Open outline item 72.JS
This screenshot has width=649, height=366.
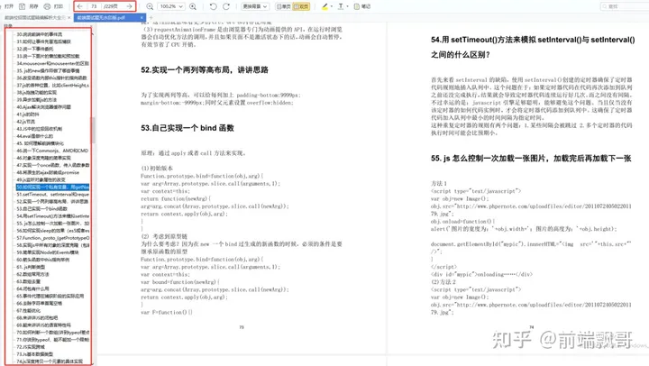31,346
